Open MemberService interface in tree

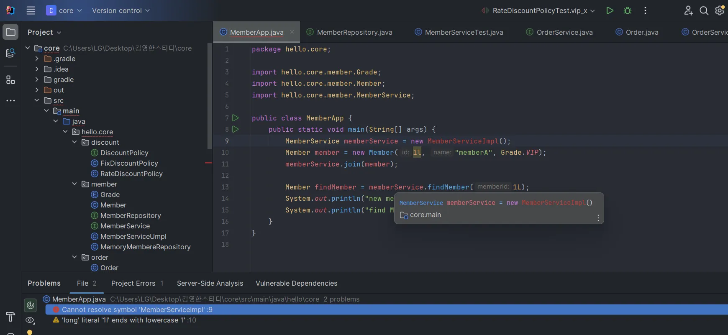coord(120,226)
